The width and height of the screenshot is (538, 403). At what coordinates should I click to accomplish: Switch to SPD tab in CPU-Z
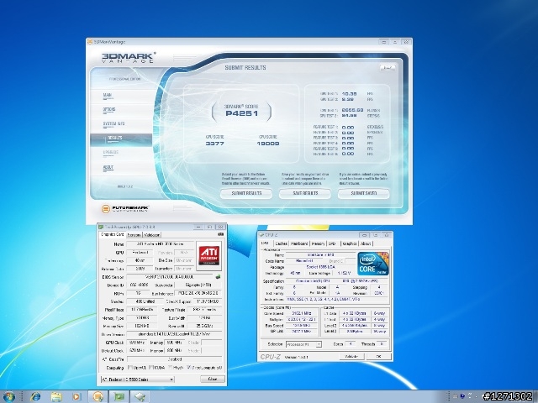pos(332,243)
